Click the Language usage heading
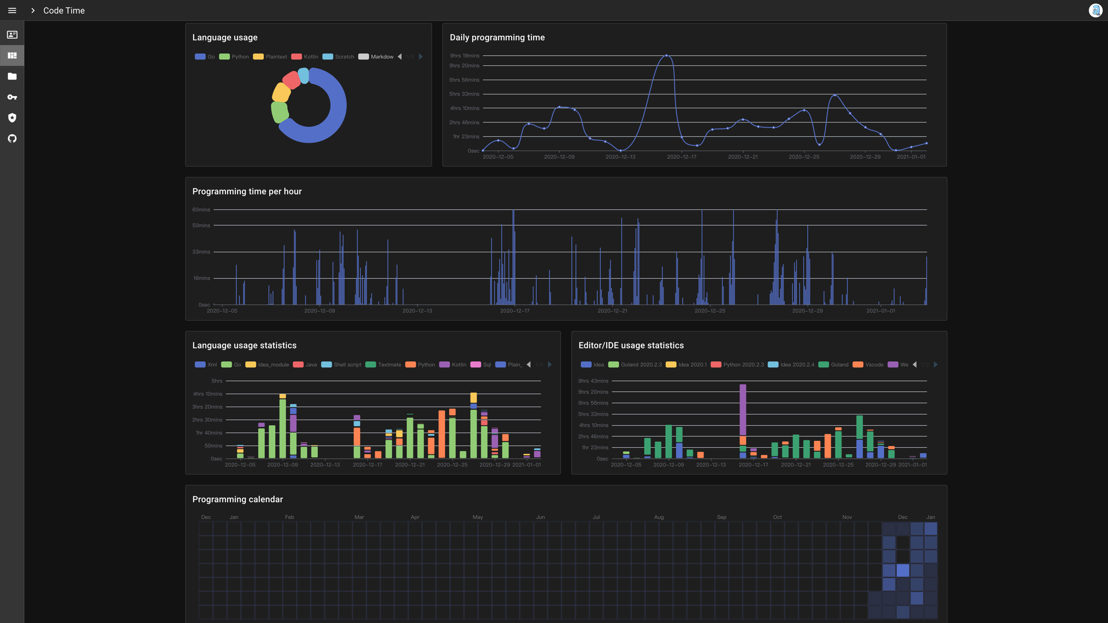The image size is (1108, 623). [225, 38]
